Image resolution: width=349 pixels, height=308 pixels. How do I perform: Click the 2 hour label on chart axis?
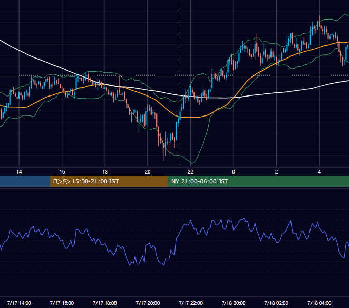pos(277,172)
